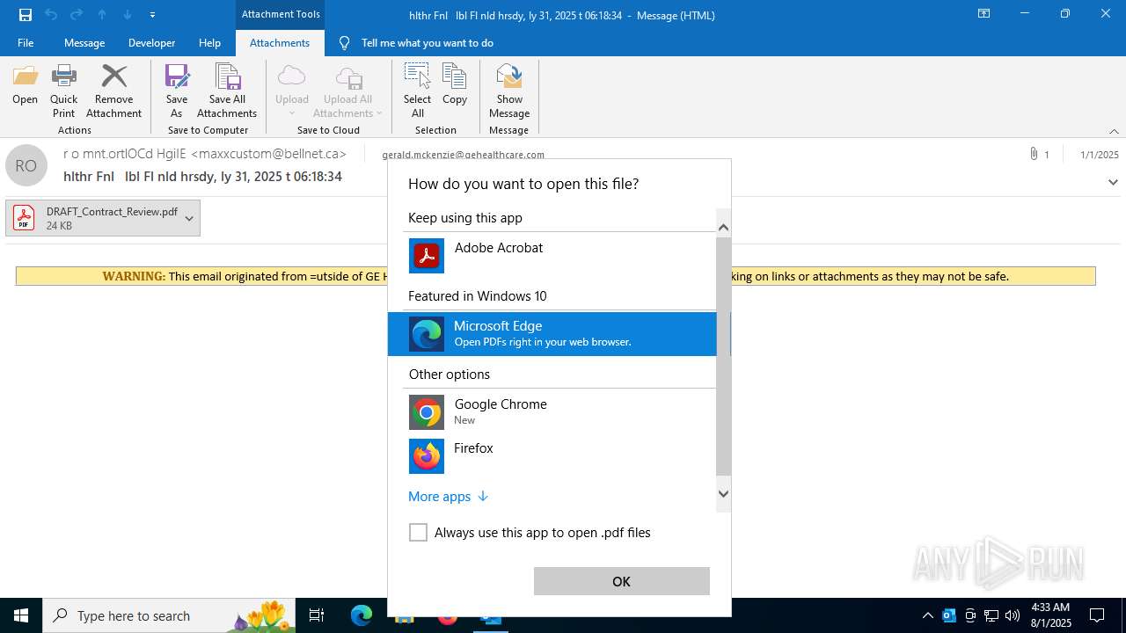Copy the selected attachment
The image size is (1126, 633).
coord(455,86)
